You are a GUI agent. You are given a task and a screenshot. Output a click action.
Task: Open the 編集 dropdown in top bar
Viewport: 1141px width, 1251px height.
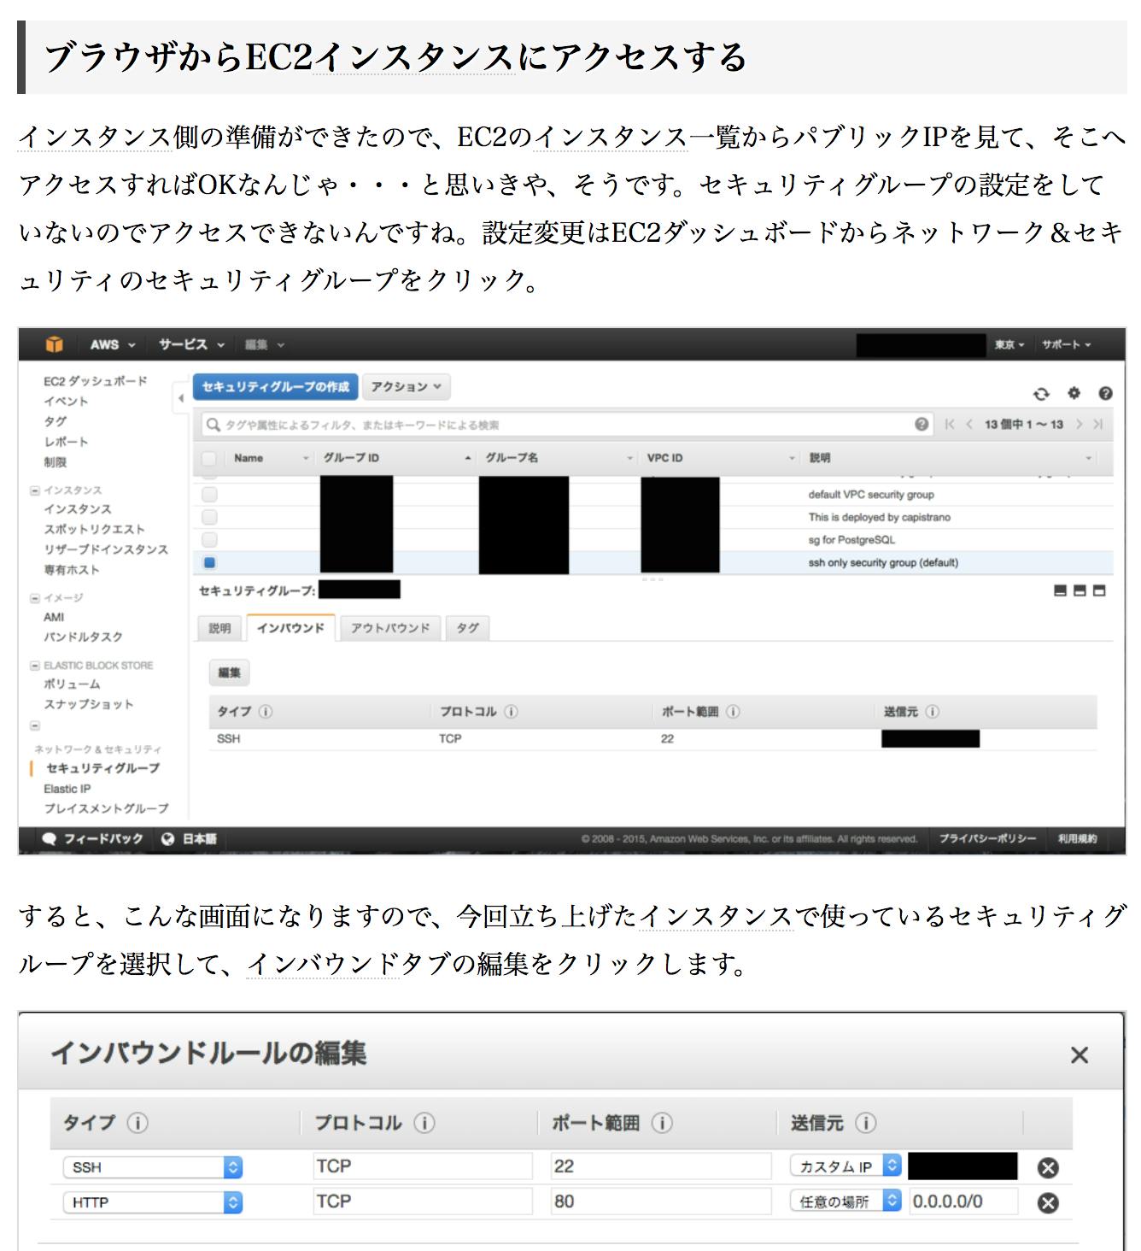click(x=264, y=344)
